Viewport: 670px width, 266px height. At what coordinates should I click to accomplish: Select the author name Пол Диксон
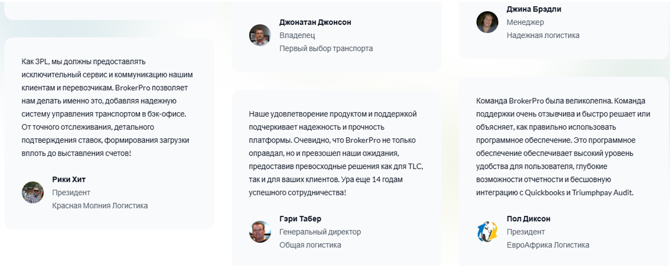(x=528, y=219)
